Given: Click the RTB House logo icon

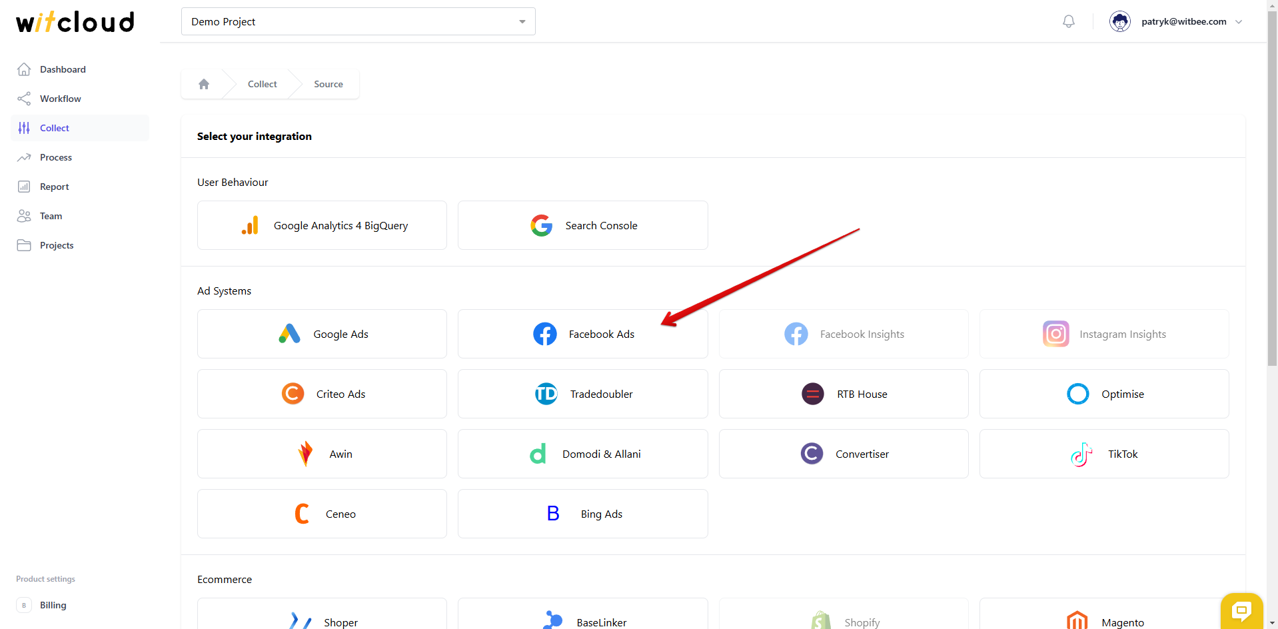Looking at the screenshot, I should 813,394.
